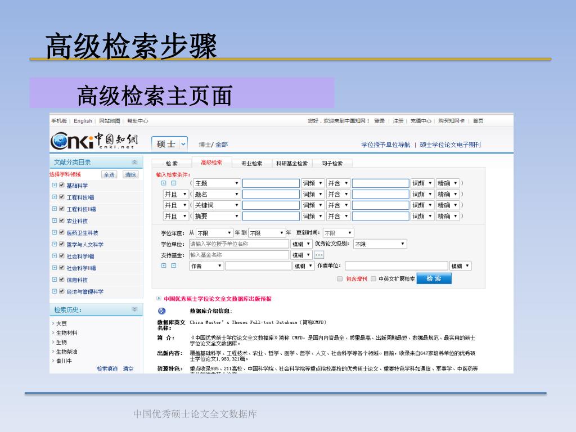Click the 清除 button
Image resolution: width=576 pixels, height=432 pixels.
(130, 174)
